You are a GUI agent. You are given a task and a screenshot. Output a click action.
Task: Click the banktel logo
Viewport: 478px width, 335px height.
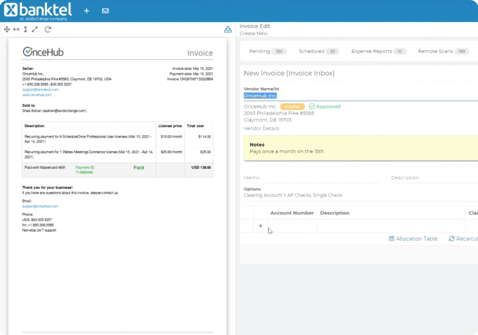click(38, 11)
